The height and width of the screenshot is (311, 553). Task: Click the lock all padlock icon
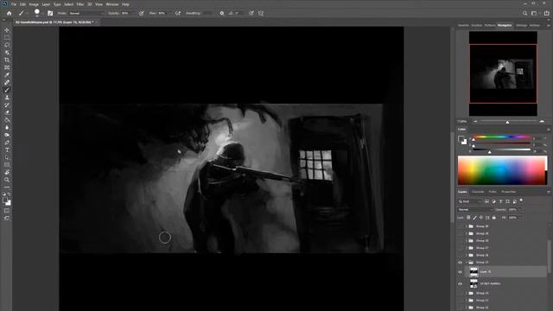pos(493,218)
